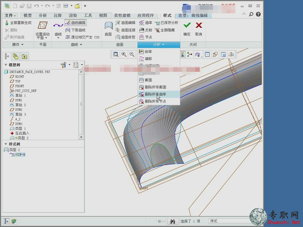Image resolution: width=303 pixels, height=227 pixels.
Task: Collapse the 分析 group dropdown
Action: pos(159,45)
